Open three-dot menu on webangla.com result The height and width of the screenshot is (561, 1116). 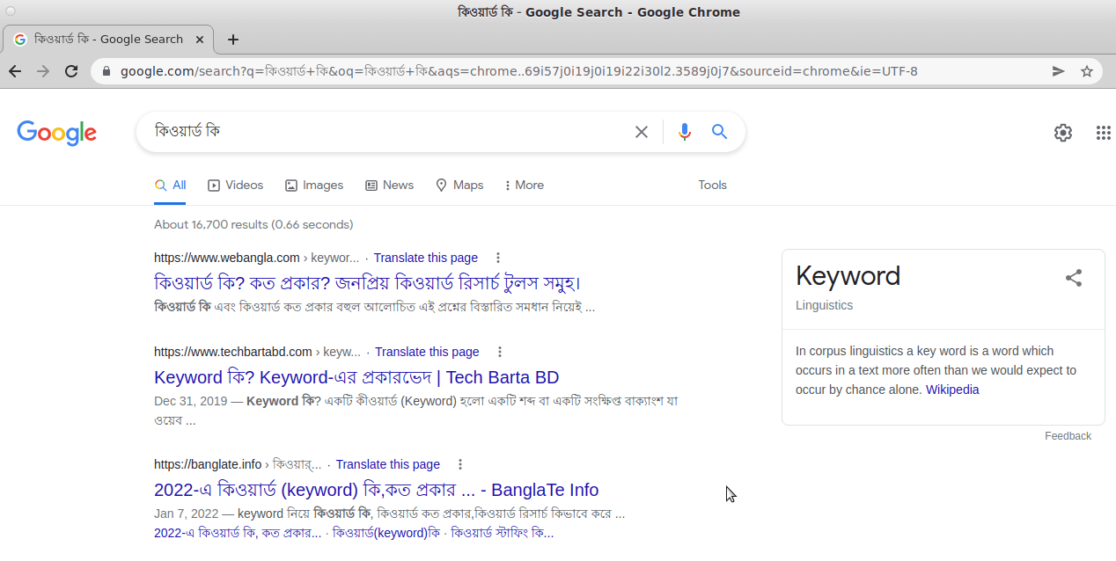click(498, 258)
